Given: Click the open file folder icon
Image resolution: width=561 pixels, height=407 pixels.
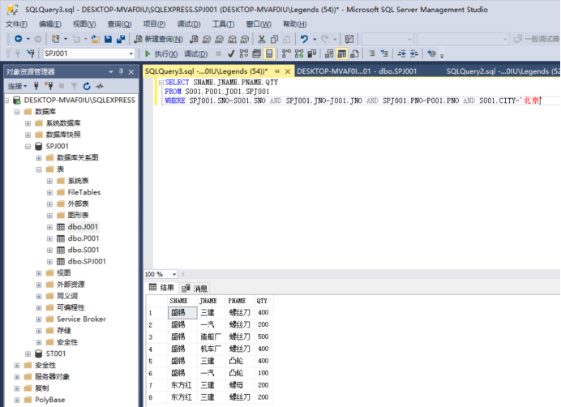Looking at the screenshot, I should point(95,39).
